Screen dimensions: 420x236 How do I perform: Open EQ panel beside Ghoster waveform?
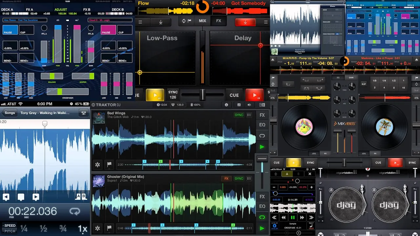[262, 206]
